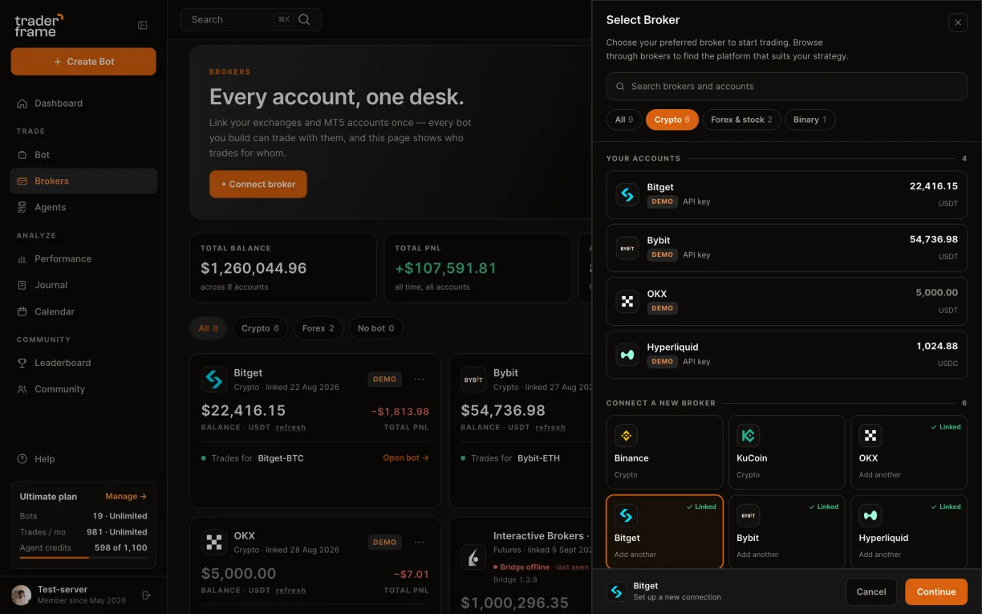
Task: Open the Leaderboard page
Action: [x=83, y=363]
